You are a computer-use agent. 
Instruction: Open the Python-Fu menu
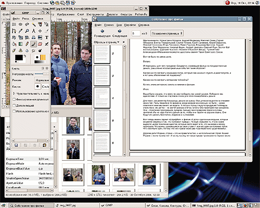click(141, 15)
